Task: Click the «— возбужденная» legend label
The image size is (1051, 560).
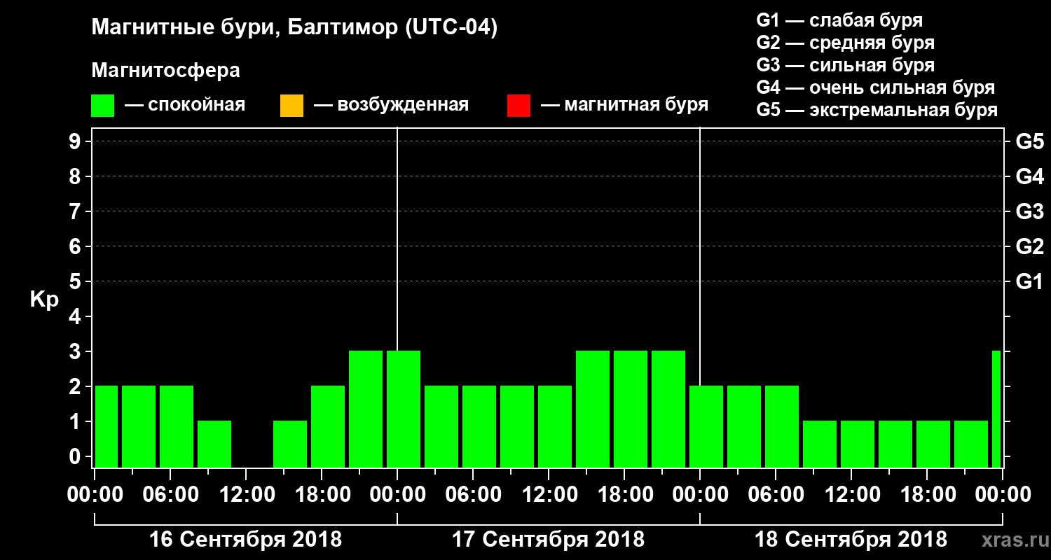Action: [x=392, y=106]
